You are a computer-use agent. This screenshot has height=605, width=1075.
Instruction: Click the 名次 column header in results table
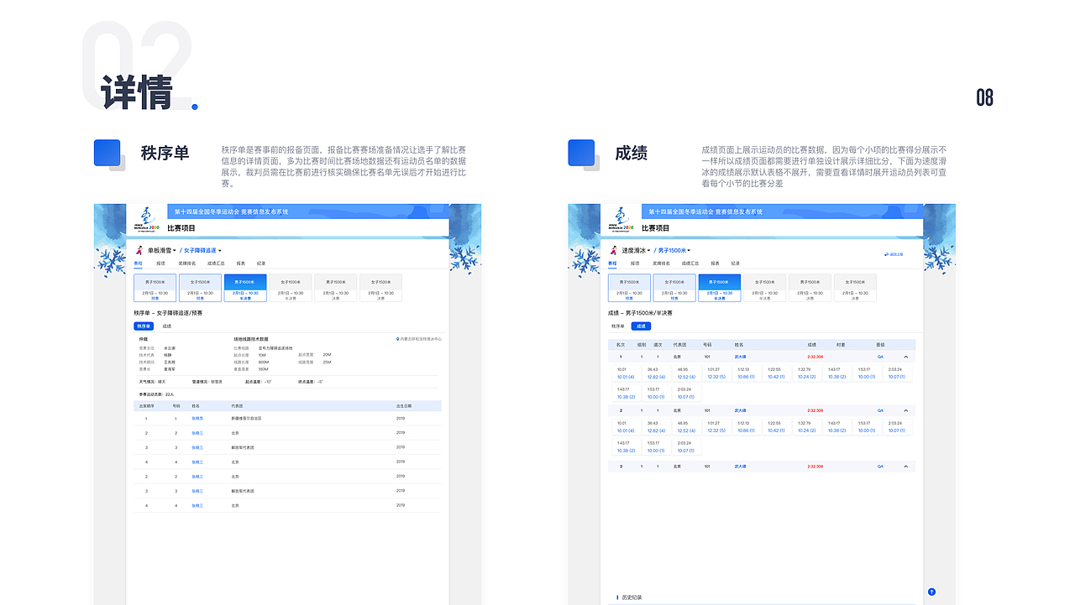621,344
